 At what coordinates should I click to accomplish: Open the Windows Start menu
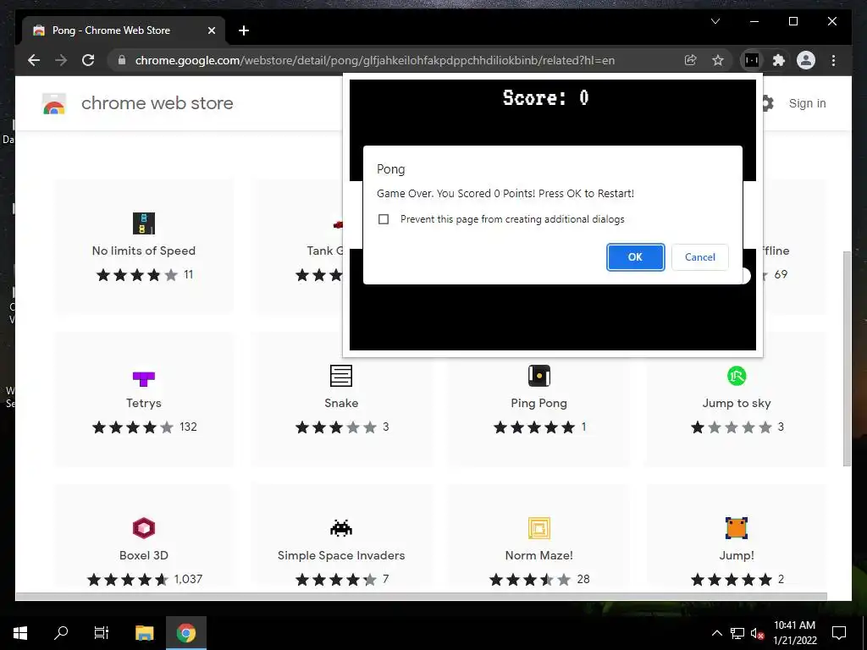(x=20, y=633)
